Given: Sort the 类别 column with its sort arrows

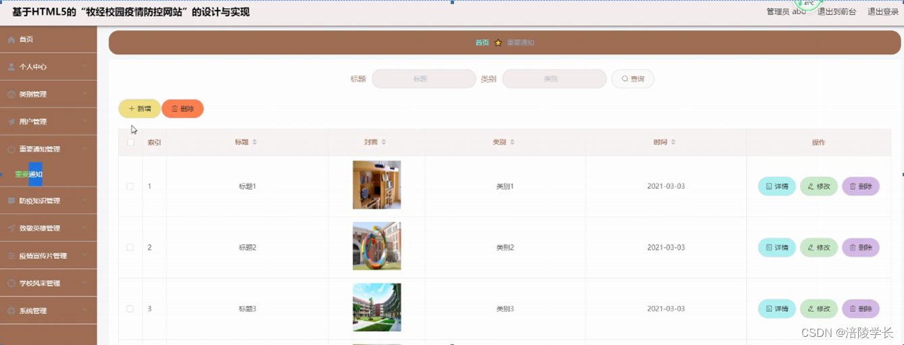Looking at the screenshot, I should click(x=512, y=142).
